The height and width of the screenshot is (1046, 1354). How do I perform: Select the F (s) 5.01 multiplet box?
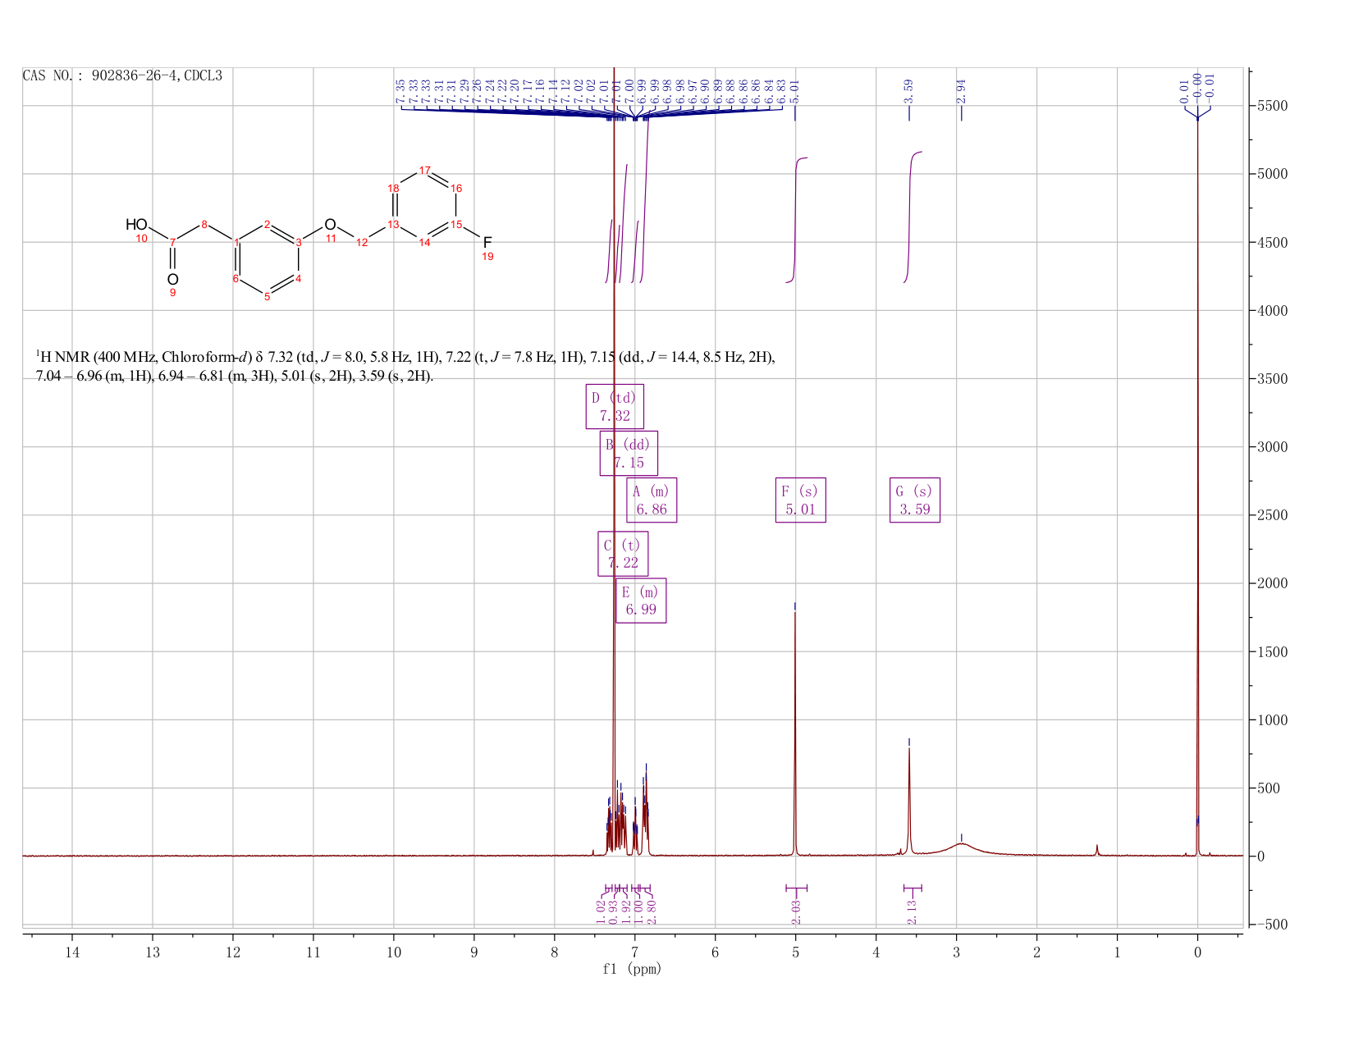801,500
